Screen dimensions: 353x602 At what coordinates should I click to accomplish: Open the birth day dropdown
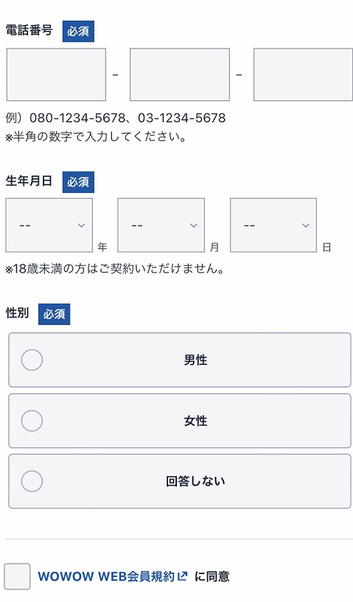pyautogui.click(x=273, y=225)
